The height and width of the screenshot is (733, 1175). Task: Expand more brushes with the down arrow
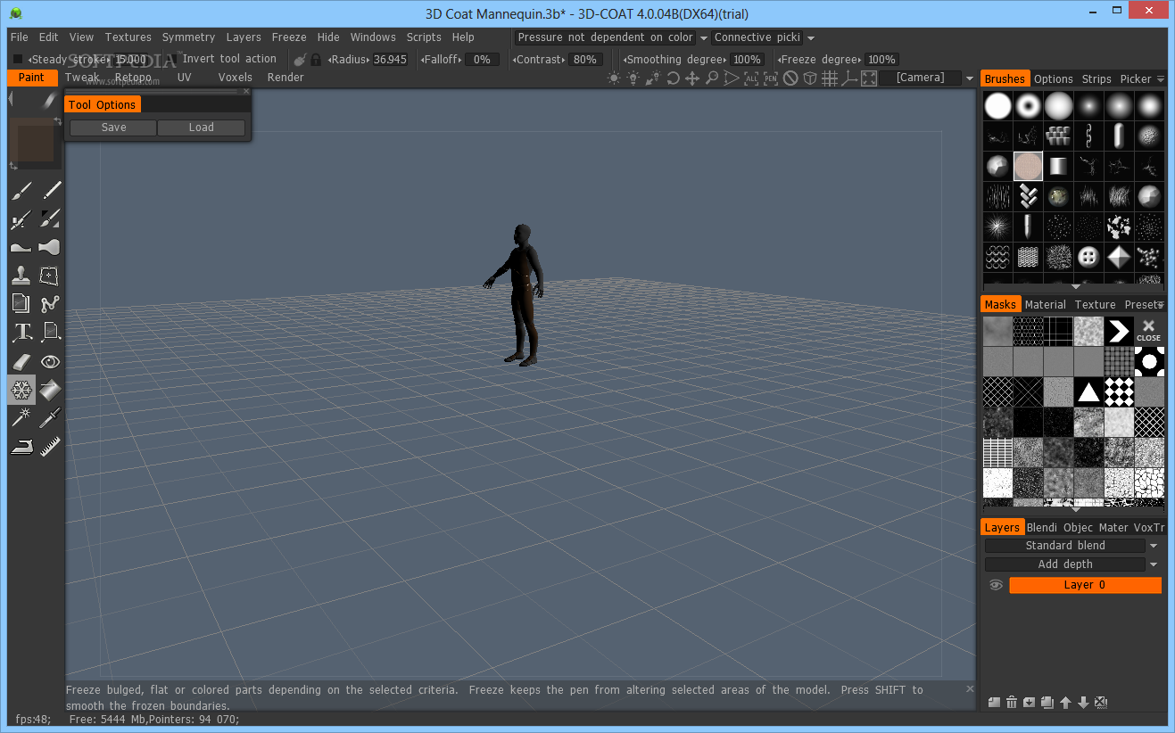[x=1075, y=287]
